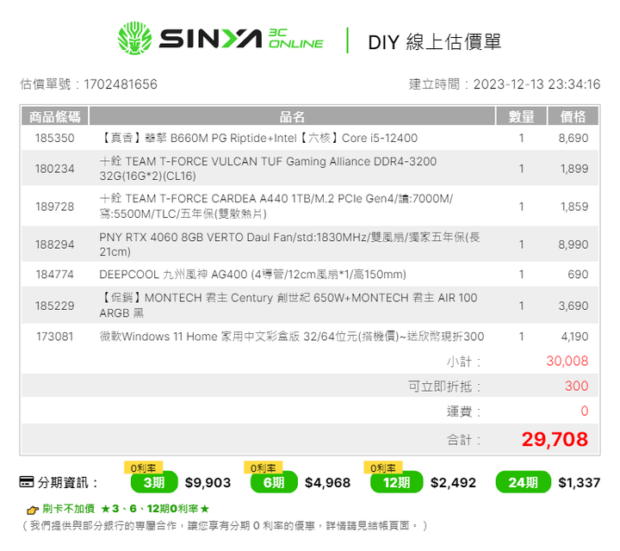This screenshot has width=620, height=551.
Task: Click product code 173081
Action: [x=55, y=337]
